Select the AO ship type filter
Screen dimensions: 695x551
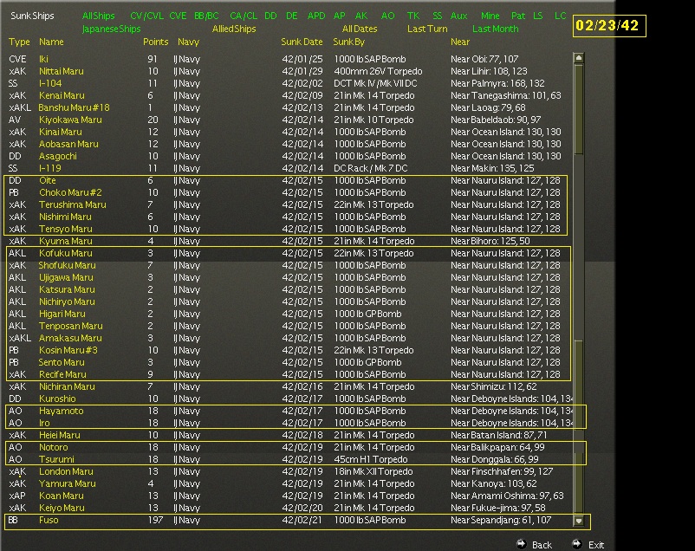388,16
